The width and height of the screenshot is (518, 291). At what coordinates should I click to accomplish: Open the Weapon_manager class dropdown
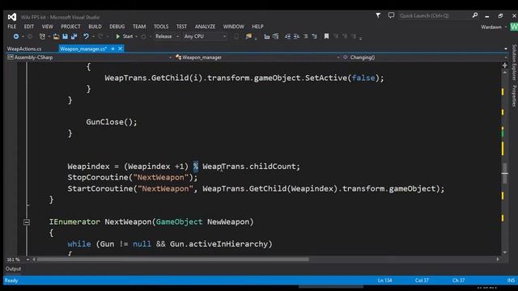[x=257, y=57]
